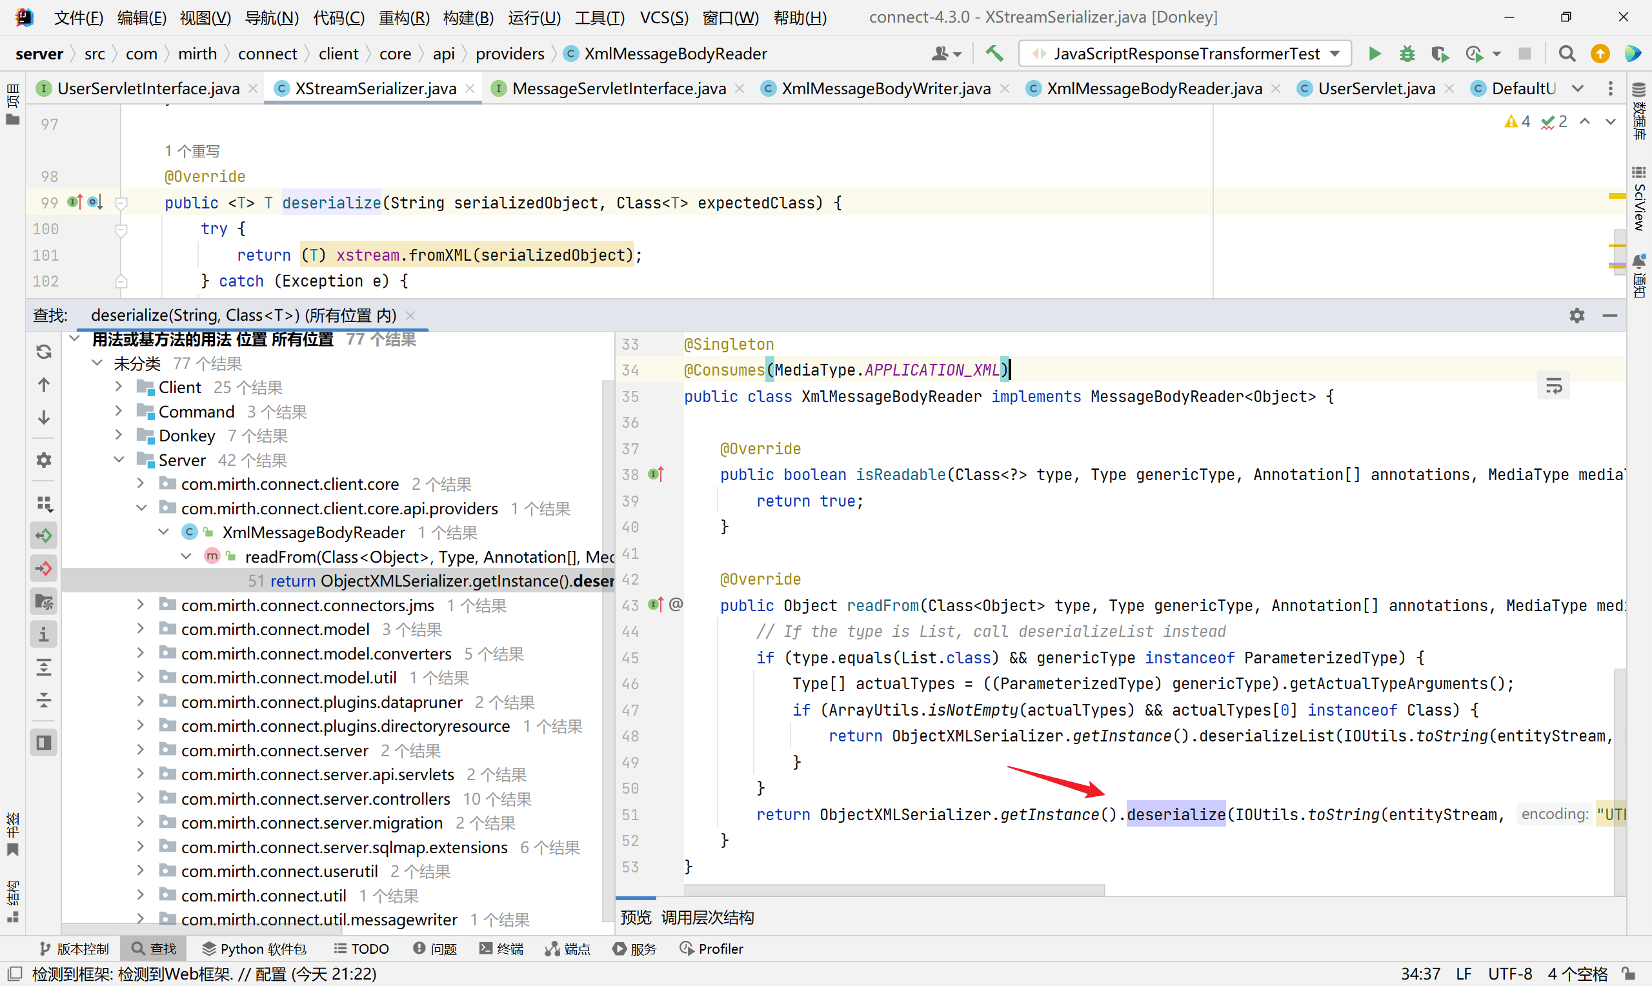This screenshot has height=986, width=1652.
Task: Open Find panel options gear icon
Action: 1577,316
